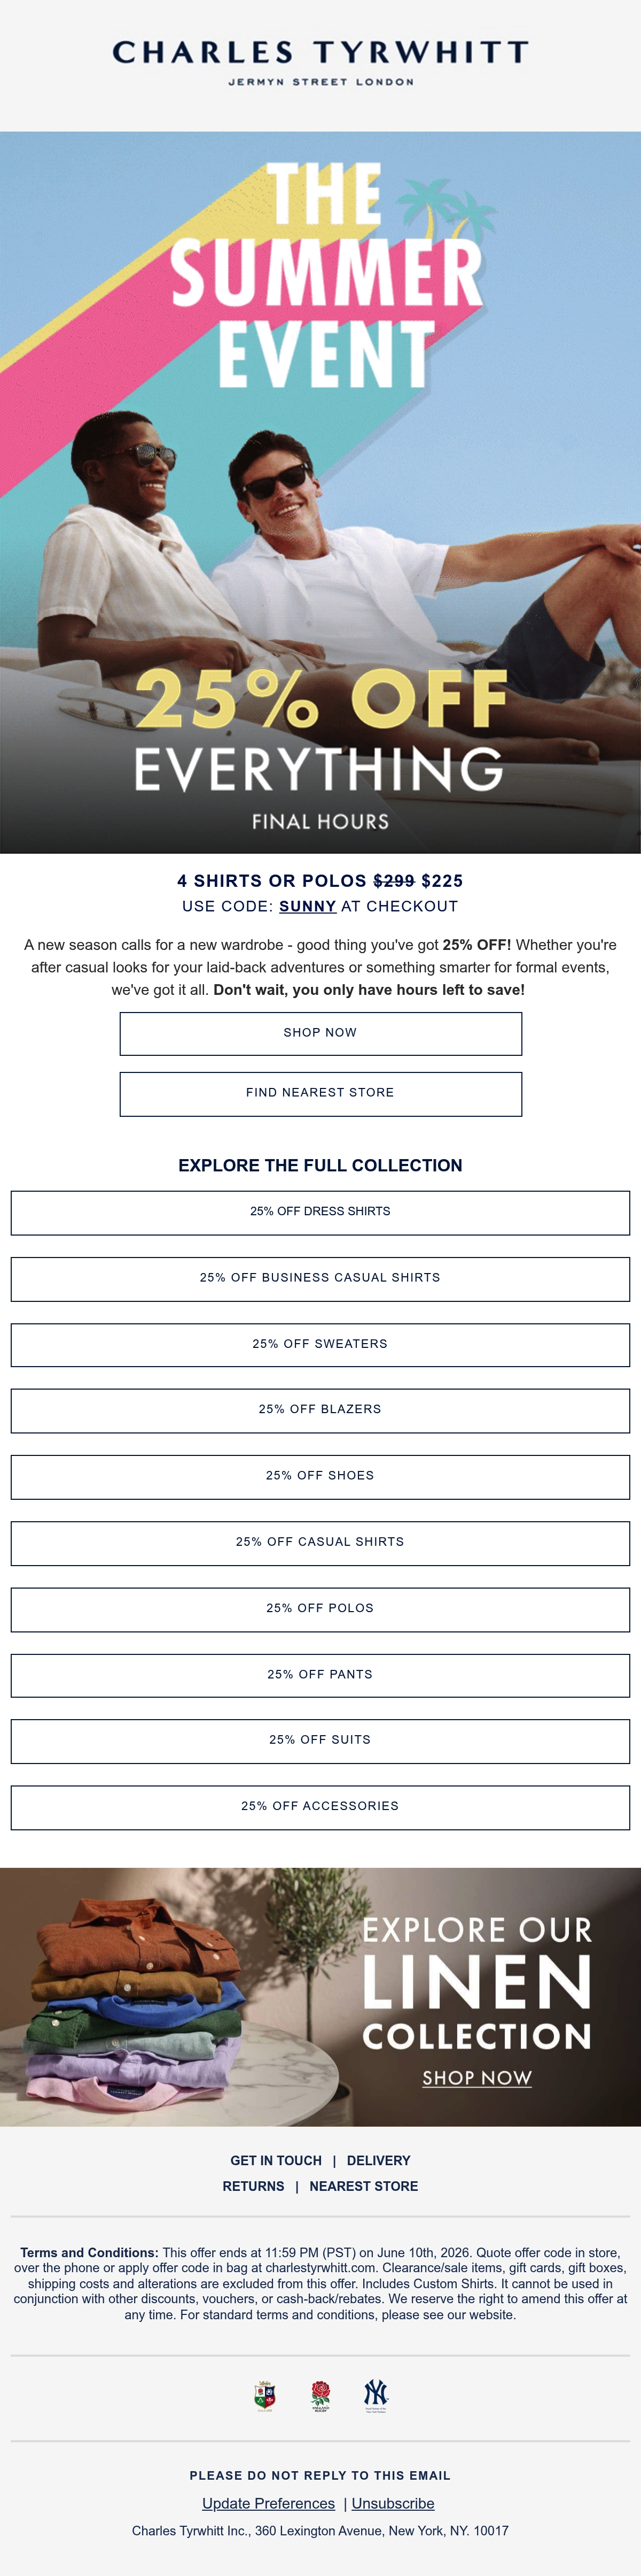
Task: Open the Charles Tyrwhitt header logo
Action: pos(320,62)
